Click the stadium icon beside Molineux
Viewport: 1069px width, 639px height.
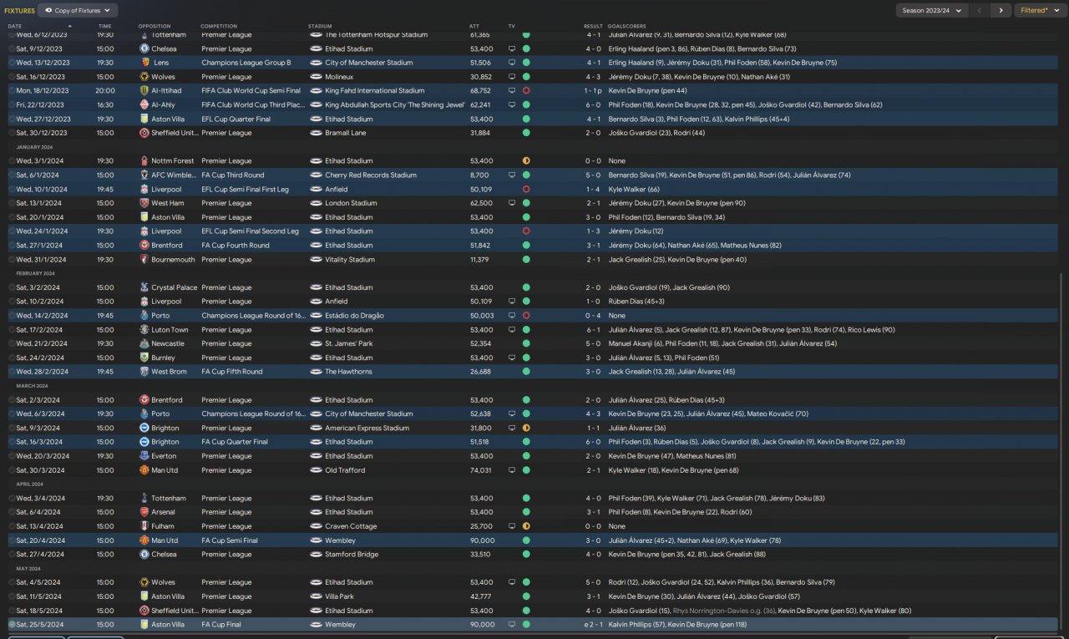point(316,77)
